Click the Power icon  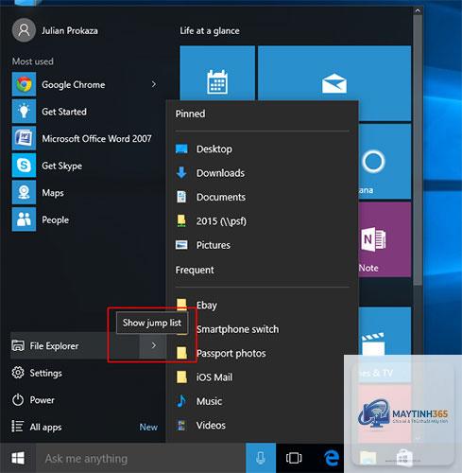pyautogui.click(x=18, y=400)
